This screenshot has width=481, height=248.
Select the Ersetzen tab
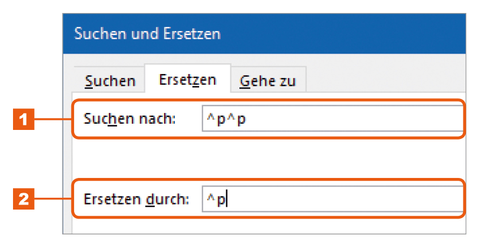pyautogui.click(x=187, y=79)
